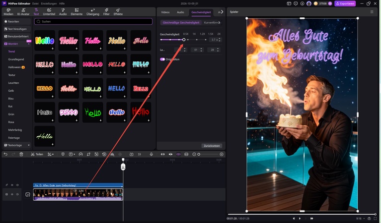Click the download icon in title bar
This screenshot has width=381, height=223.
click(303, 3)
